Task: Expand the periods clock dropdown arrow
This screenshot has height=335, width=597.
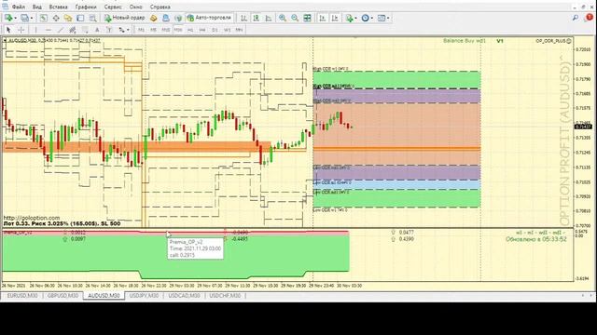Action: click(372, 18)
